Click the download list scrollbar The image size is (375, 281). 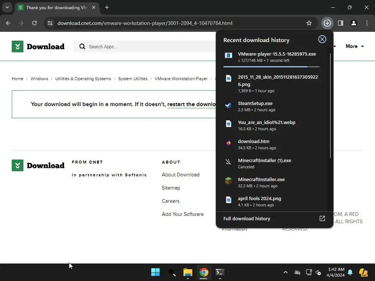click(x=330, y=105)
